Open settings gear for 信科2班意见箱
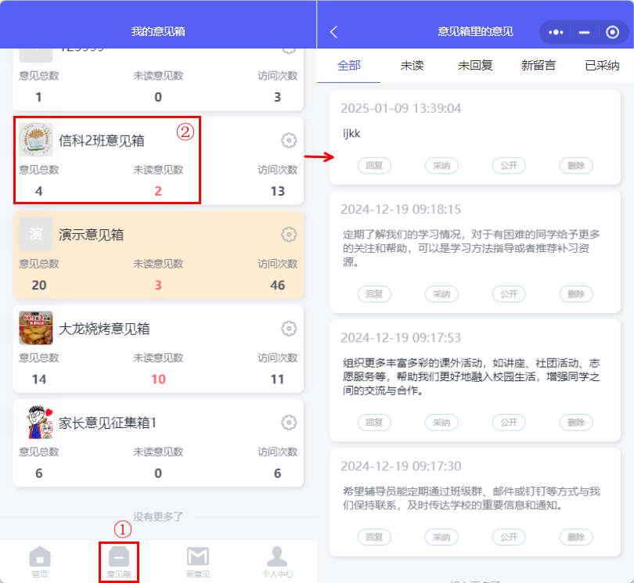Viewport: 634px width, 583px height. pos(289,140)
